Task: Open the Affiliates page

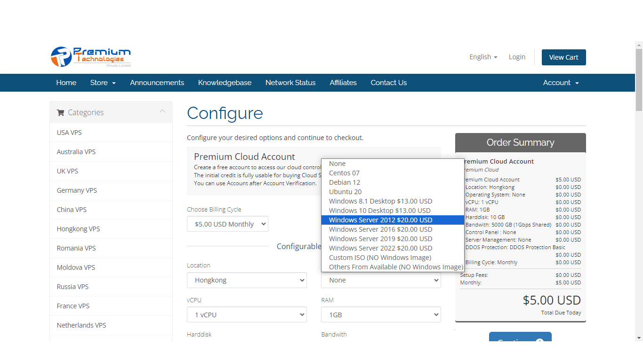Action: [x=343, y=83]
